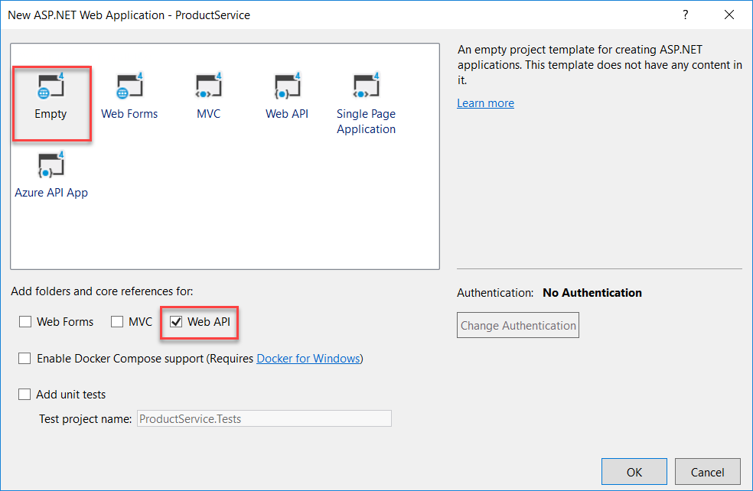Uncheck the Web API checkbox
This screenshot has width=753, height=491.
(177, 322)
